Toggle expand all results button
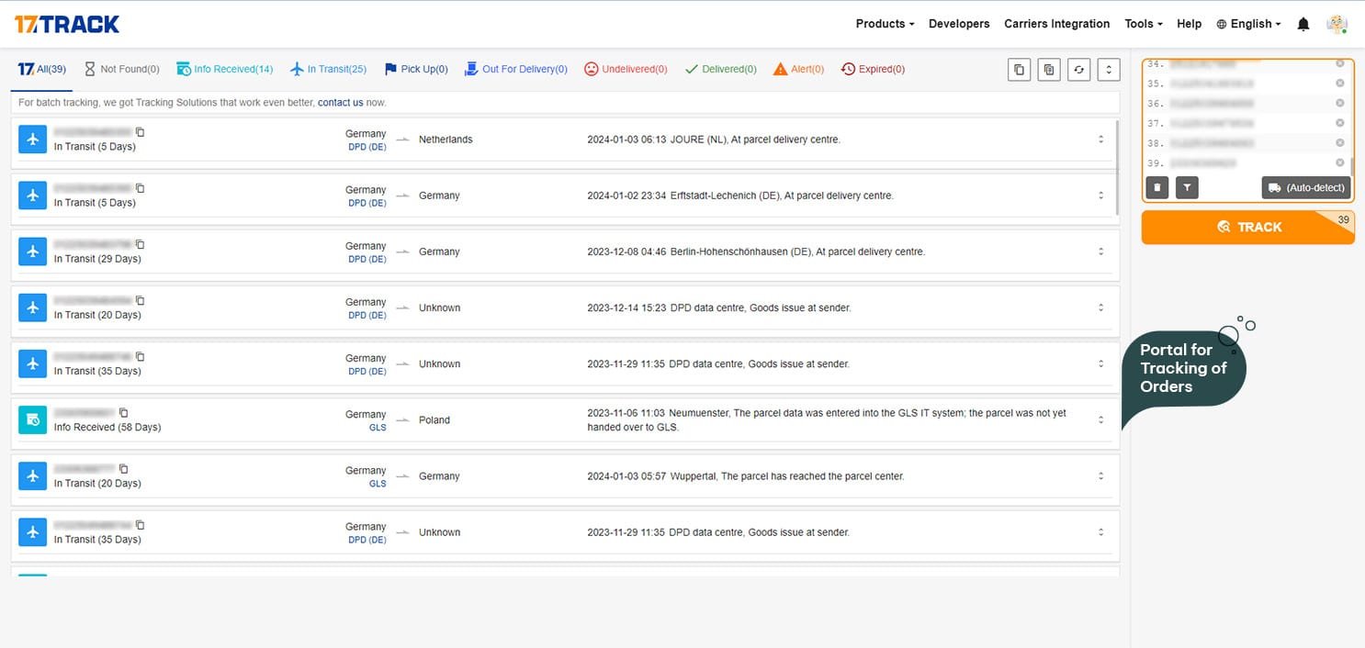Image resolution: width=1365 pixels, height=648 pixels. point(1109,70)
